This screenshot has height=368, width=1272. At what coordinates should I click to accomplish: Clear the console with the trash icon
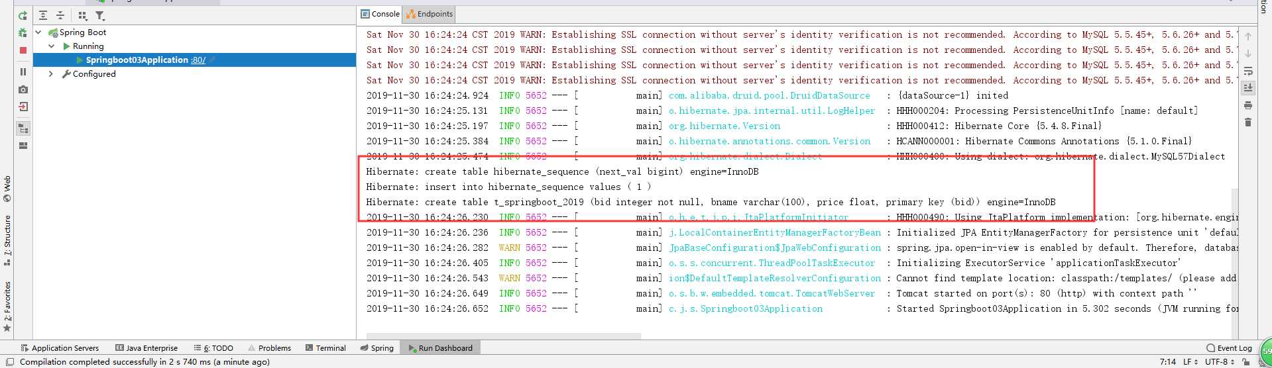(1248, 122)
